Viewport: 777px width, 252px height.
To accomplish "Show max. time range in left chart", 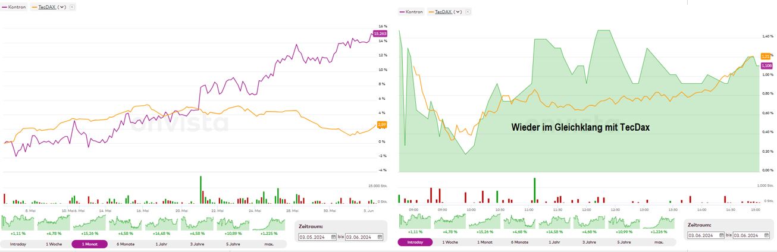I will click(x=269, y=244).
